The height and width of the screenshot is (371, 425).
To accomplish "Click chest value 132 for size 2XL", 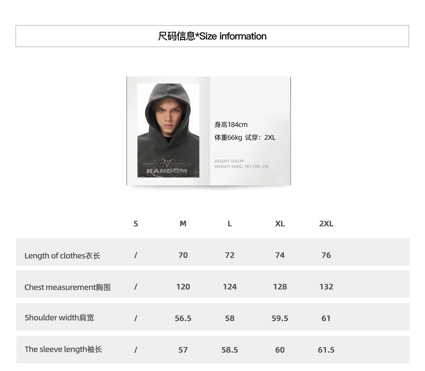I will point(326,287).
